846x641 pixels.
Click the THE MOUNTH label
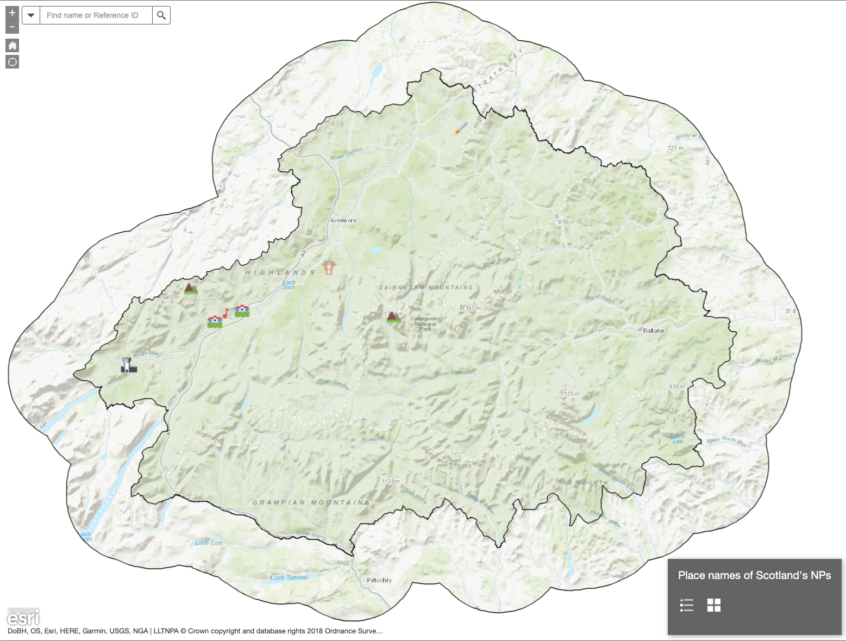(x=583, y=482)
